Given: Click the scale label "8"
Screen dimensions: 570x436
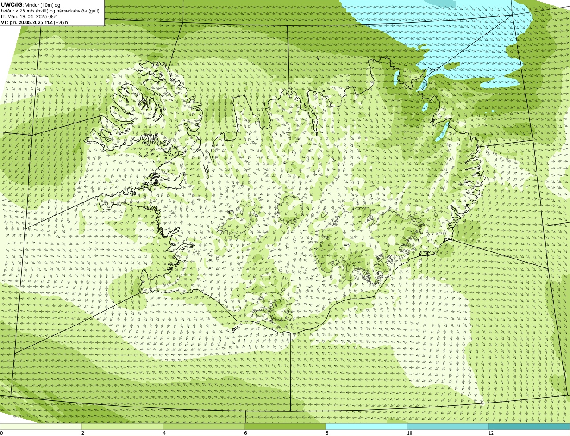Looking at the screenshot, I should click(327, 433).
